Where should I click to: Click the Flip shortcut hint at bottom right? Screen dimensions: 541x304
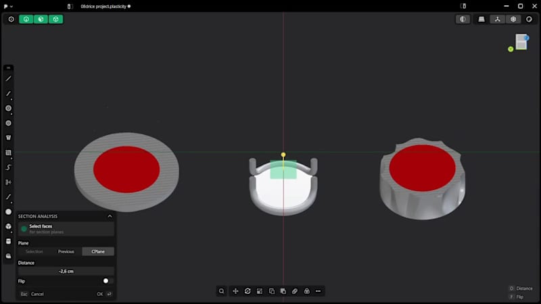516,297
